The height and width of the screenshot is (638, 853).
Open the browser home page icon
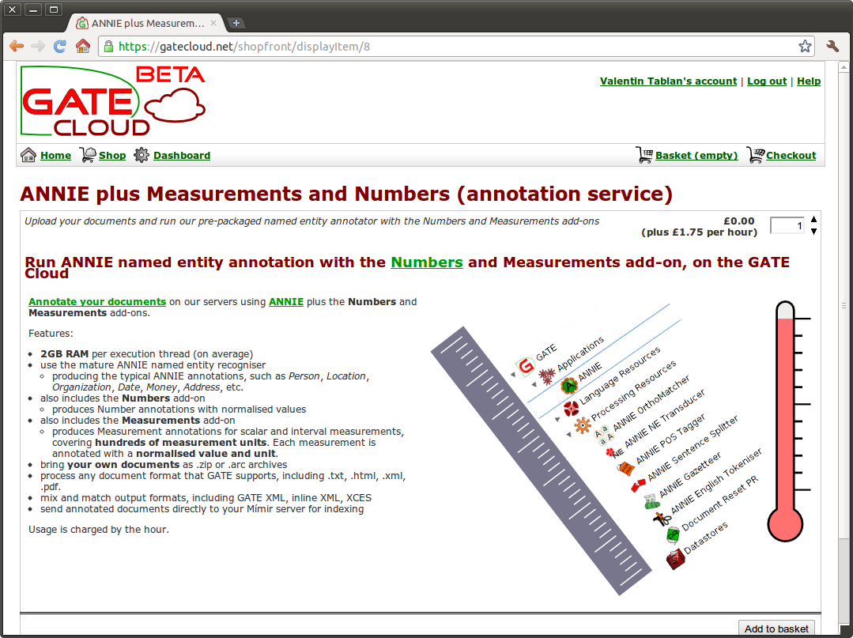click(83, 46)
